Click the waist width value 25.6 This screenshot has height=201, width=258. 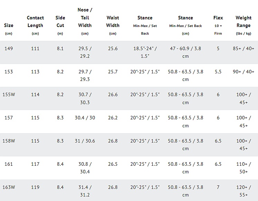[113, 48]
